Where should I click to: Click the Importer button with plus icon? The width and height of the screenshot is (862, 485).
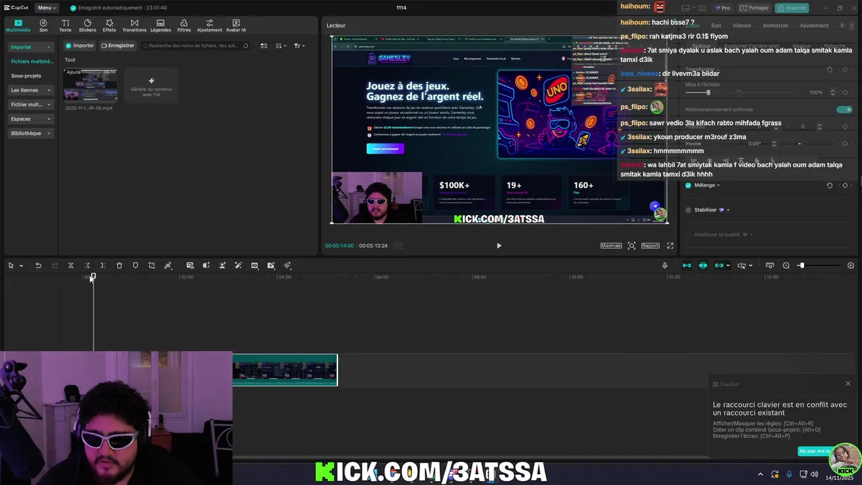point(79,46)
